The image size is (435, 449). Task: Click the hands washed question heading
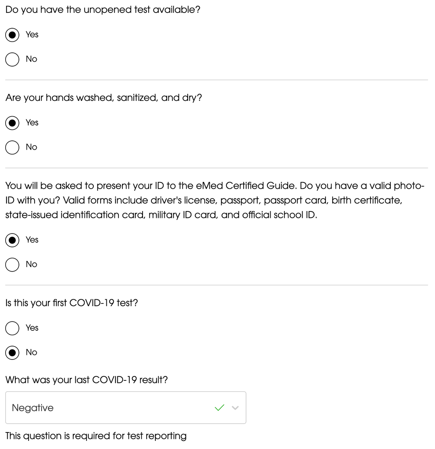click(104, 98)
